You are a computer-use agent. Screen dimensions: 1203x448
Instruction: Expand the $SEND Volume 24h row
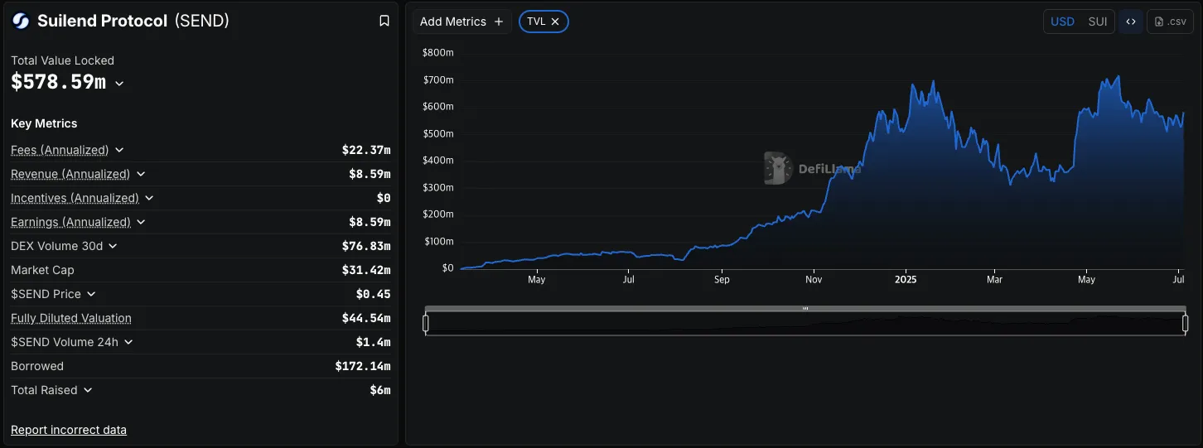click(x=128, y=342)
